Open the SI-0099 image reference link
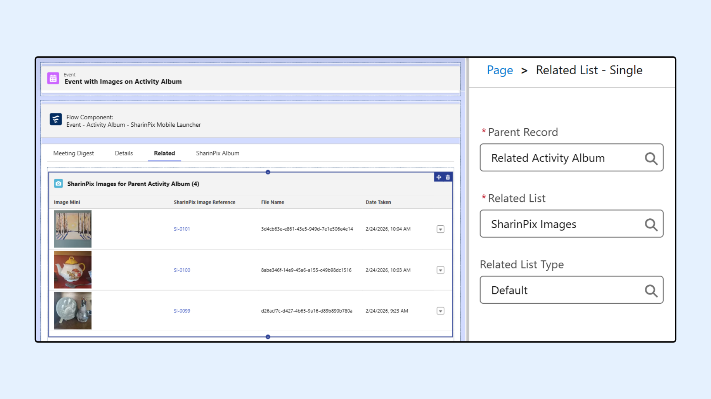 (182, 311)
